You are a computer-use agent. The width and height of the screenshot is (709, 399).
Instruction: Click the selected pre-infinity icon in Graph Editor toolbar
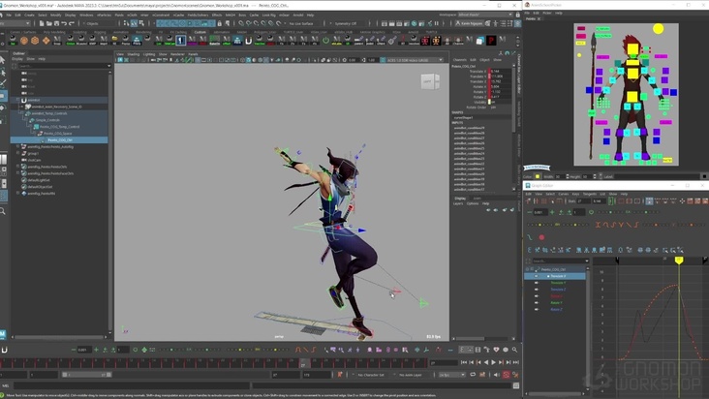pyautogui.click(x=649, y=201)
